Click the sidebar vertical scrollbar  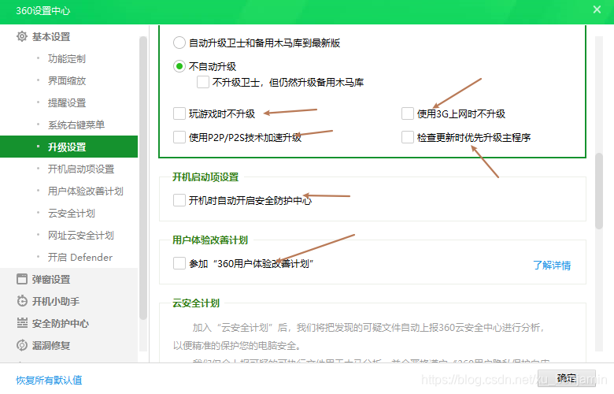point(143,178)
